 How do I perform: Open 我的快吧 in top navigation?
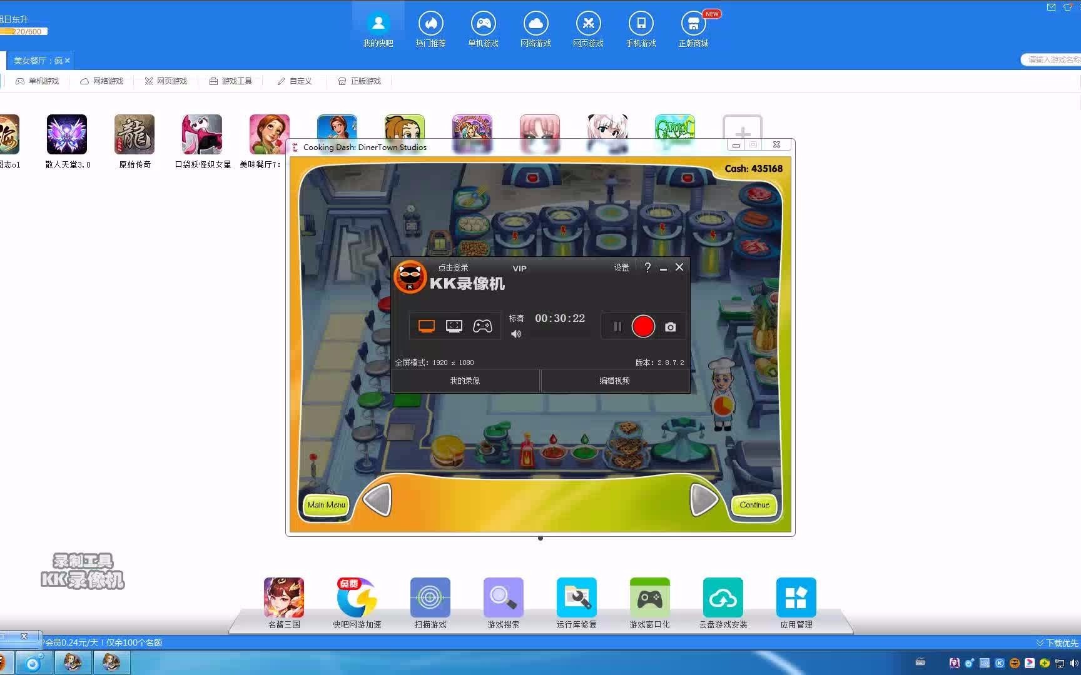point(378,29)
